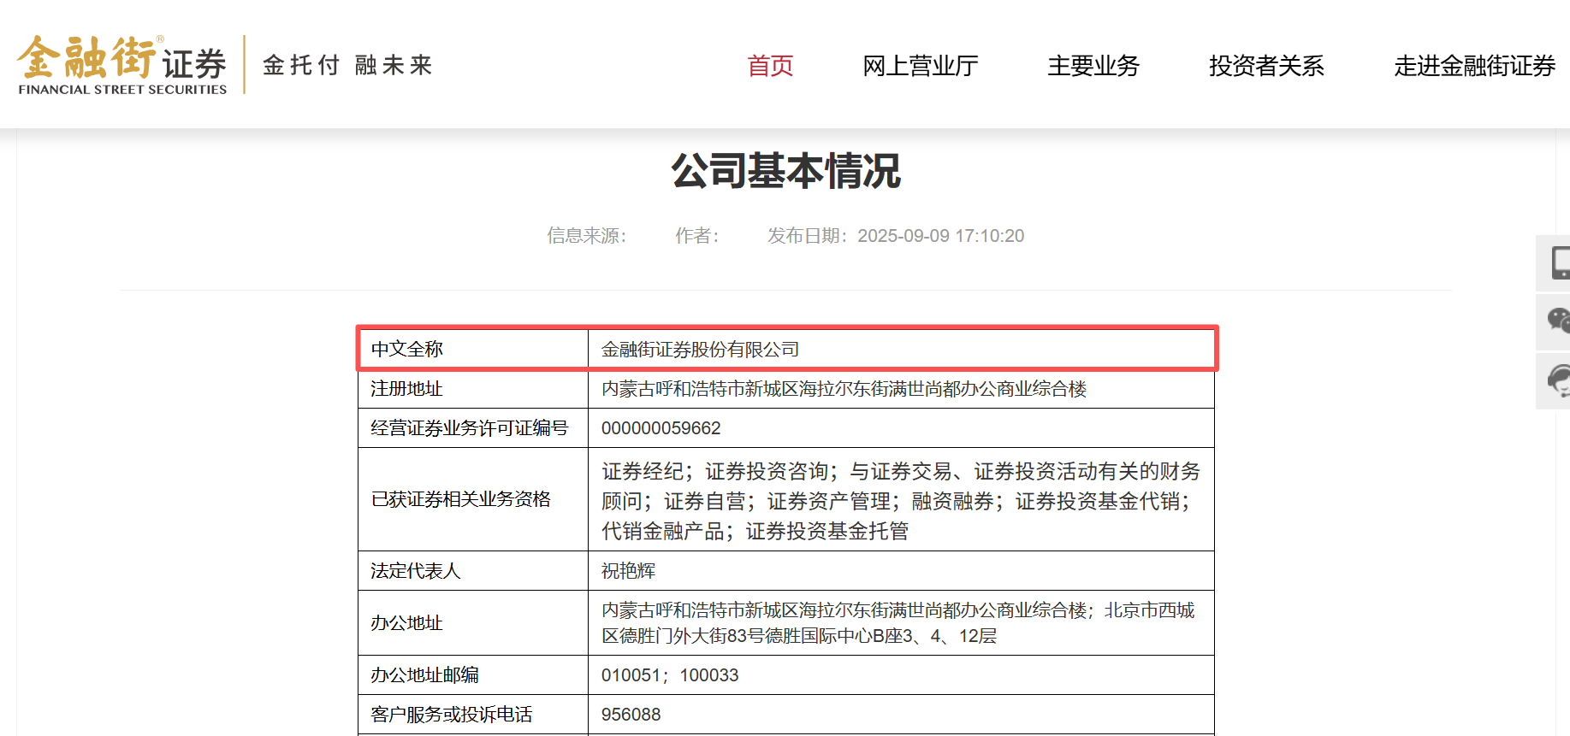Click the 金融街证券 logo
The height and width of the screenshot is (736, 1570).
coord(122,65)
